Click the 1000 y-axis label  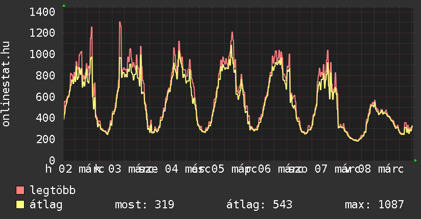(43, 54)
